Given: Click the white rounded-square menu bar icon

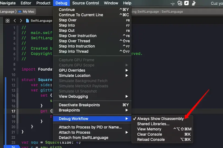Looking at the screenshot, I should point(186,3).
